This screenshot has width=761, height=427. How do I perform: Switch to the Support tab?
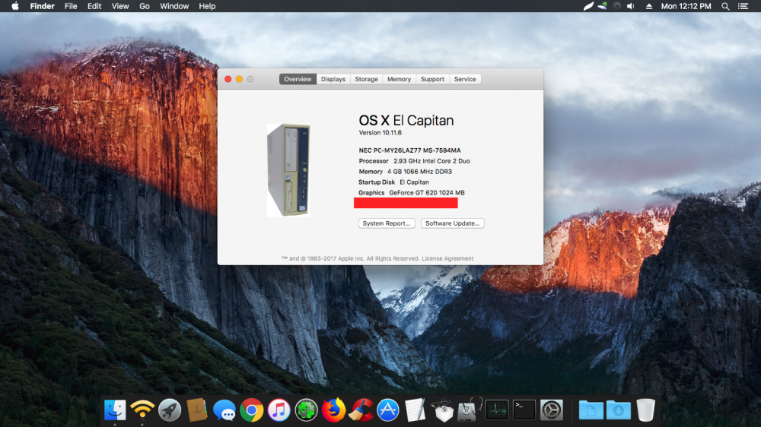coord(432,79)
